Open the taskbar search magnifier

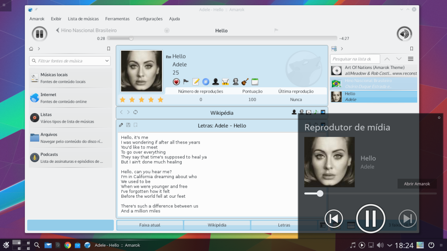37,245
